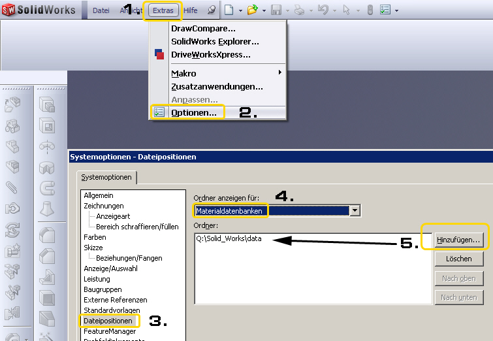Open the Hilfe menu
This screenshot has height=341, width=493.
click(x=191, y=10)
